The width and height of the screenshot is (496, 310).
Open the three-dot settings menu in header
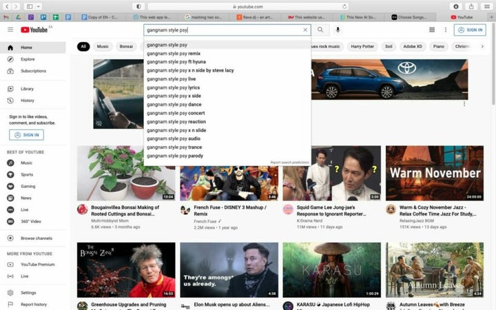coord(446,30)
